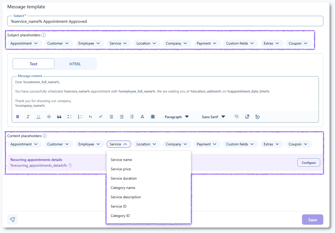
Task: Open the Sans Serif font dropdown
Action: coord(213,117)
